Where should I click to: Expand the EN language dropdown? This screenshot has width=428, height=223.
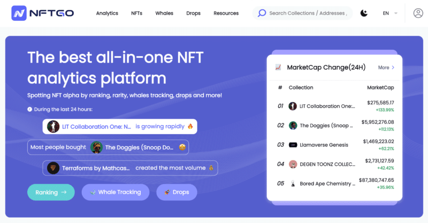coord(390,13)
